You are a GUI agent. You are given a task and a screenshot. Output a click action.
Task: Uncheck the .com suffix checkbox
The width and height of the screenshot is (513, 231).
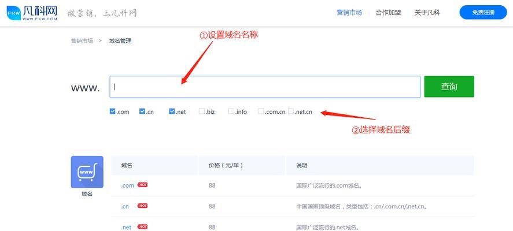point(113,111)
